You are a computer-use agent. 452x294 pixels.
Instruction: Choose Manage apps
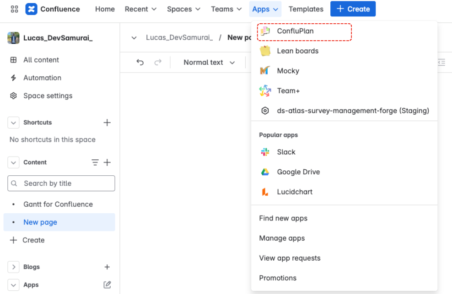click(x=344, y=238)
